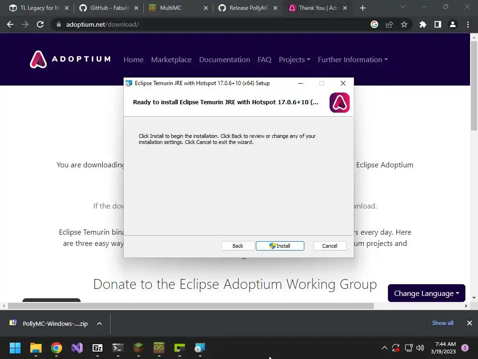Open Adoptium Documentation link
Viewport: 478px width, 359px height.
click(225, 59)
